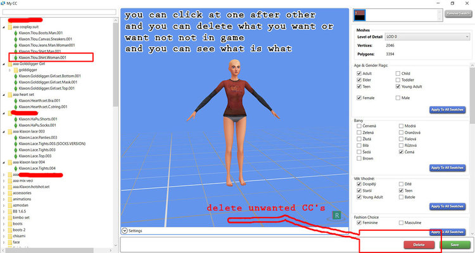Click the folder icon of aaa klaxon lace 003
Viewport: 475px width, 253px height.
9,131
